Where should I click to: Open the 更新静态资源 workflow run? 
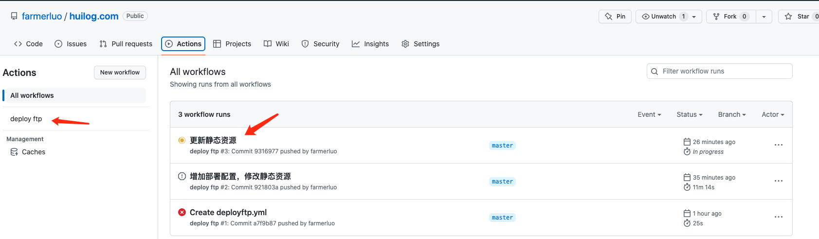coord(213,140)
